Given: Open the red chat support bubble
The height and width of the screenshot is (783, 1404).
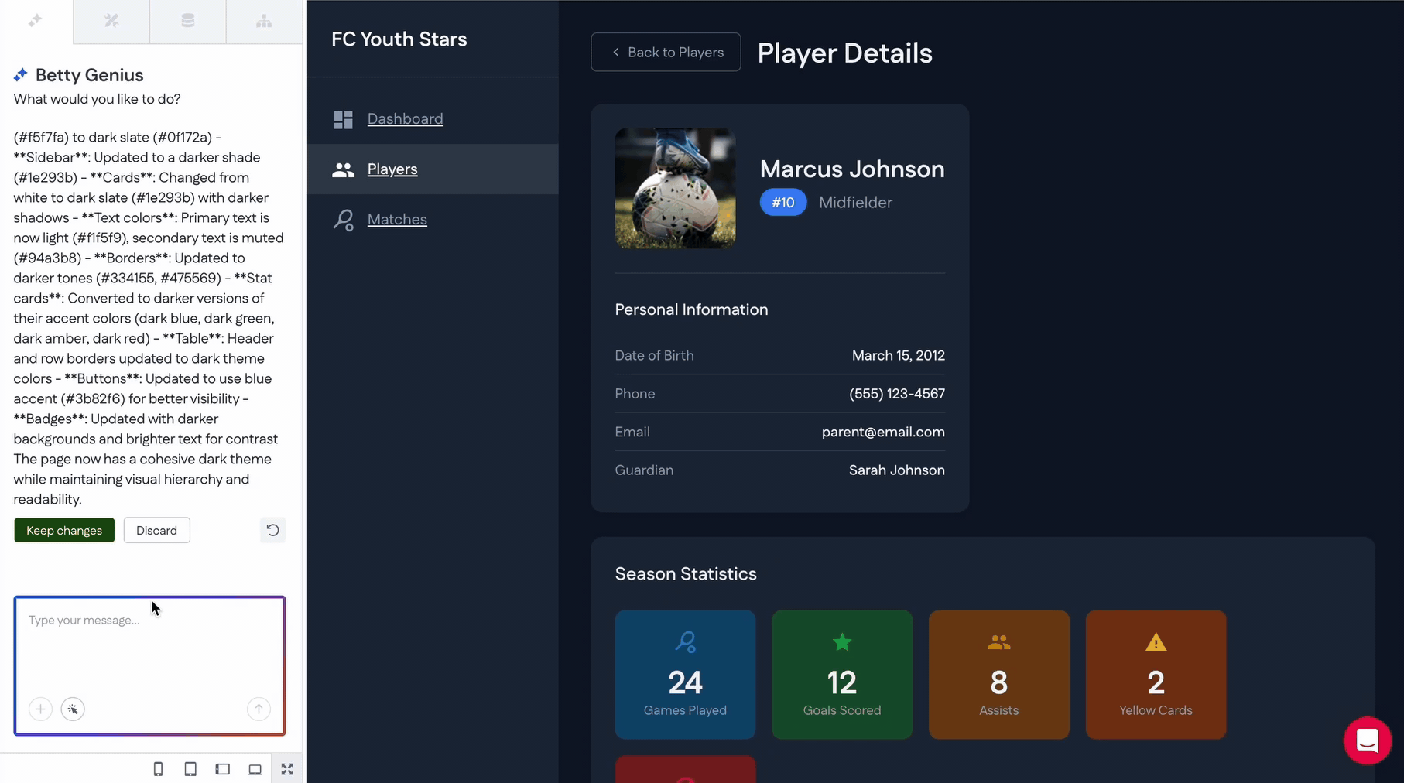Looking at the screenshot, I should tap(1367, 740).
